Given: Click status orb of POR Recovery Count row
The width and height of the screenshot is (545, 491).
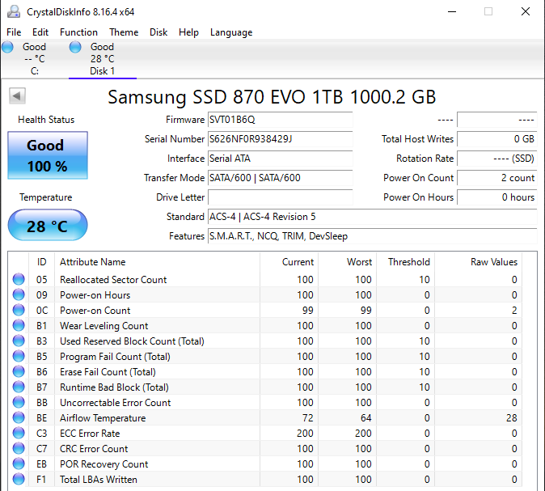Looking at the screenshot, I should coord(19,463).
